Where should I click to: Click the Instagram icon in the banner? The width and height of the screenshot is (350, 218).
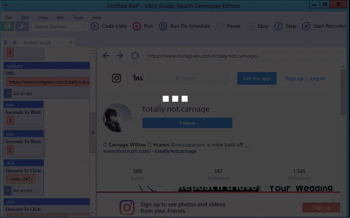127,208
